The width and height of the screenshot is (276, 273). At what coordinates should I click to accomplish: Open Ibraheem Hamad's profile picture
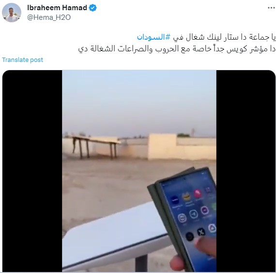pos(12,13)
